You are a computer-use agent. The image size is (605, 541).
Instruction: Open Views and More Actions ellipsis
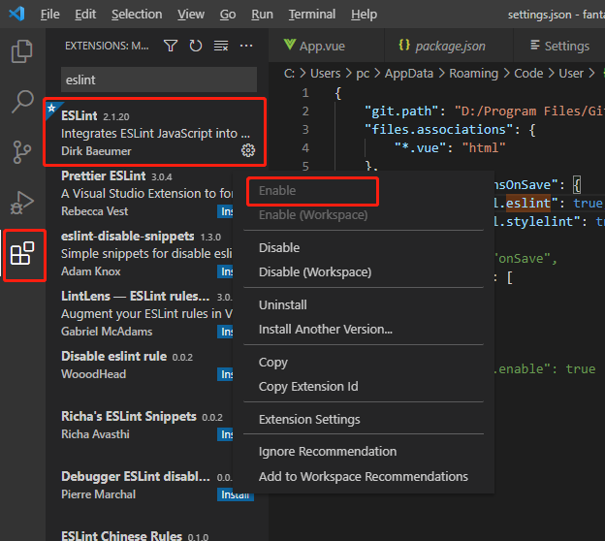point(246,46)
